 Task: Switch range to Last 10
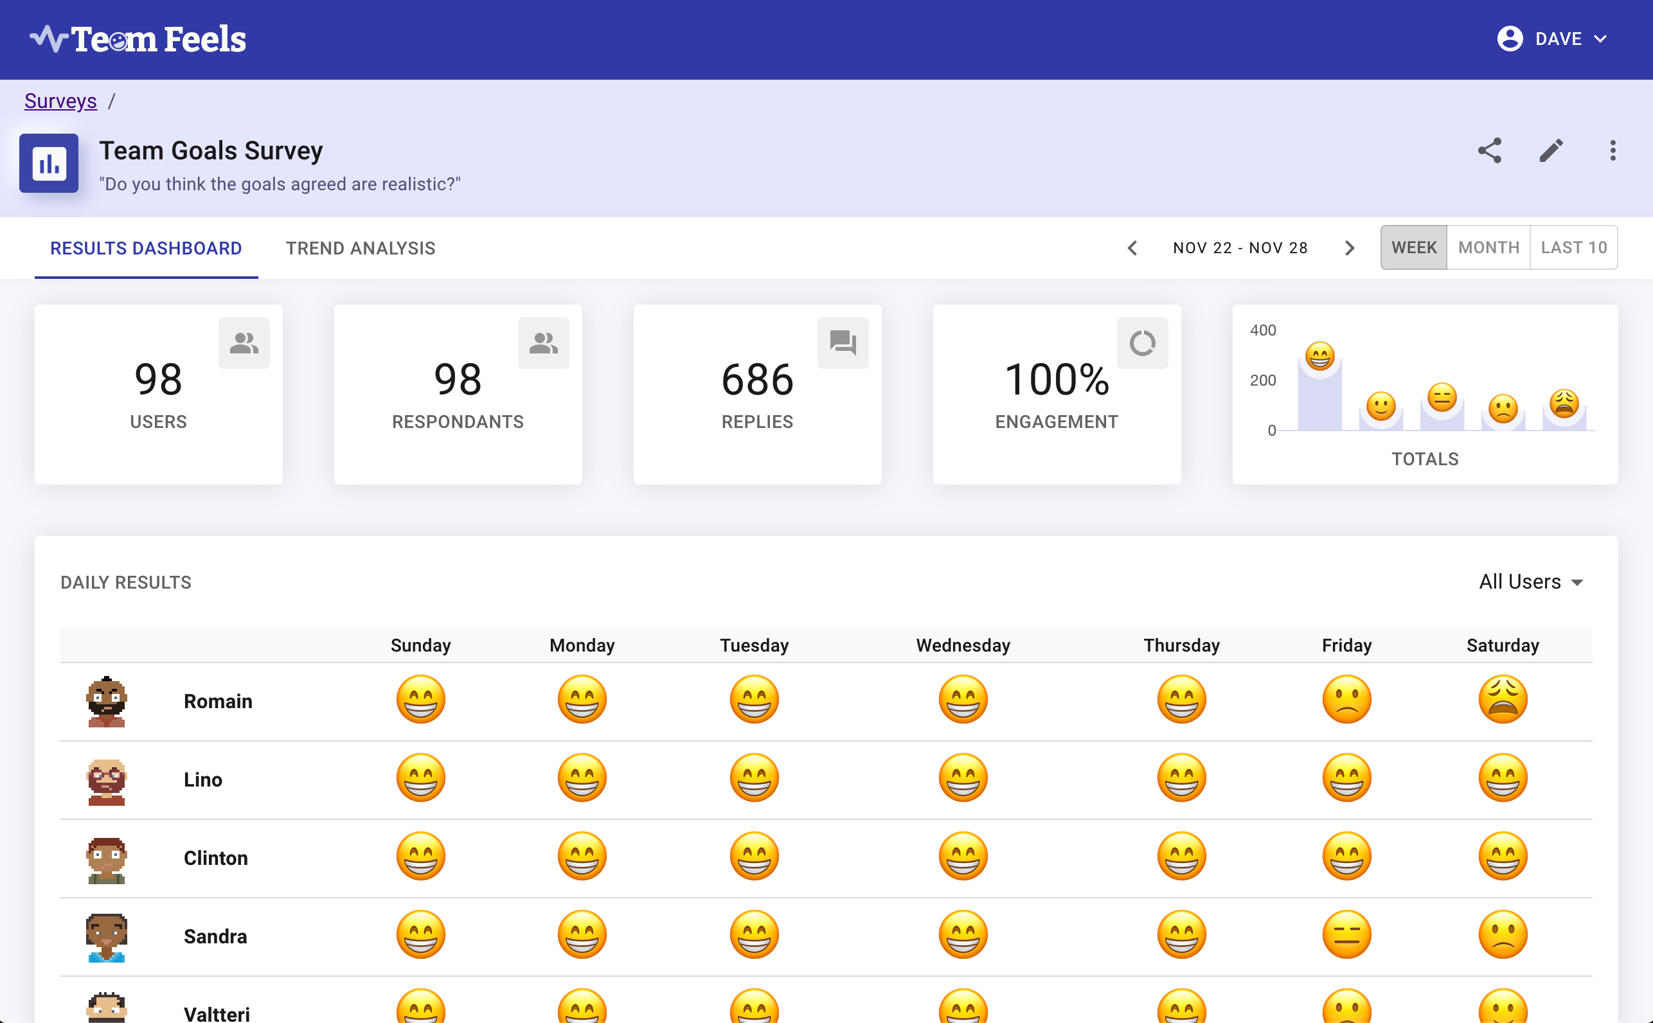1573,247
